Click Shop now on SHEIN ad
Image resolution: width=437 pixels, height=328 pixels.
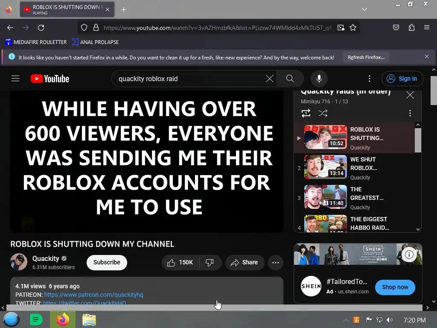pyautogui.click(x=395, y=287)
